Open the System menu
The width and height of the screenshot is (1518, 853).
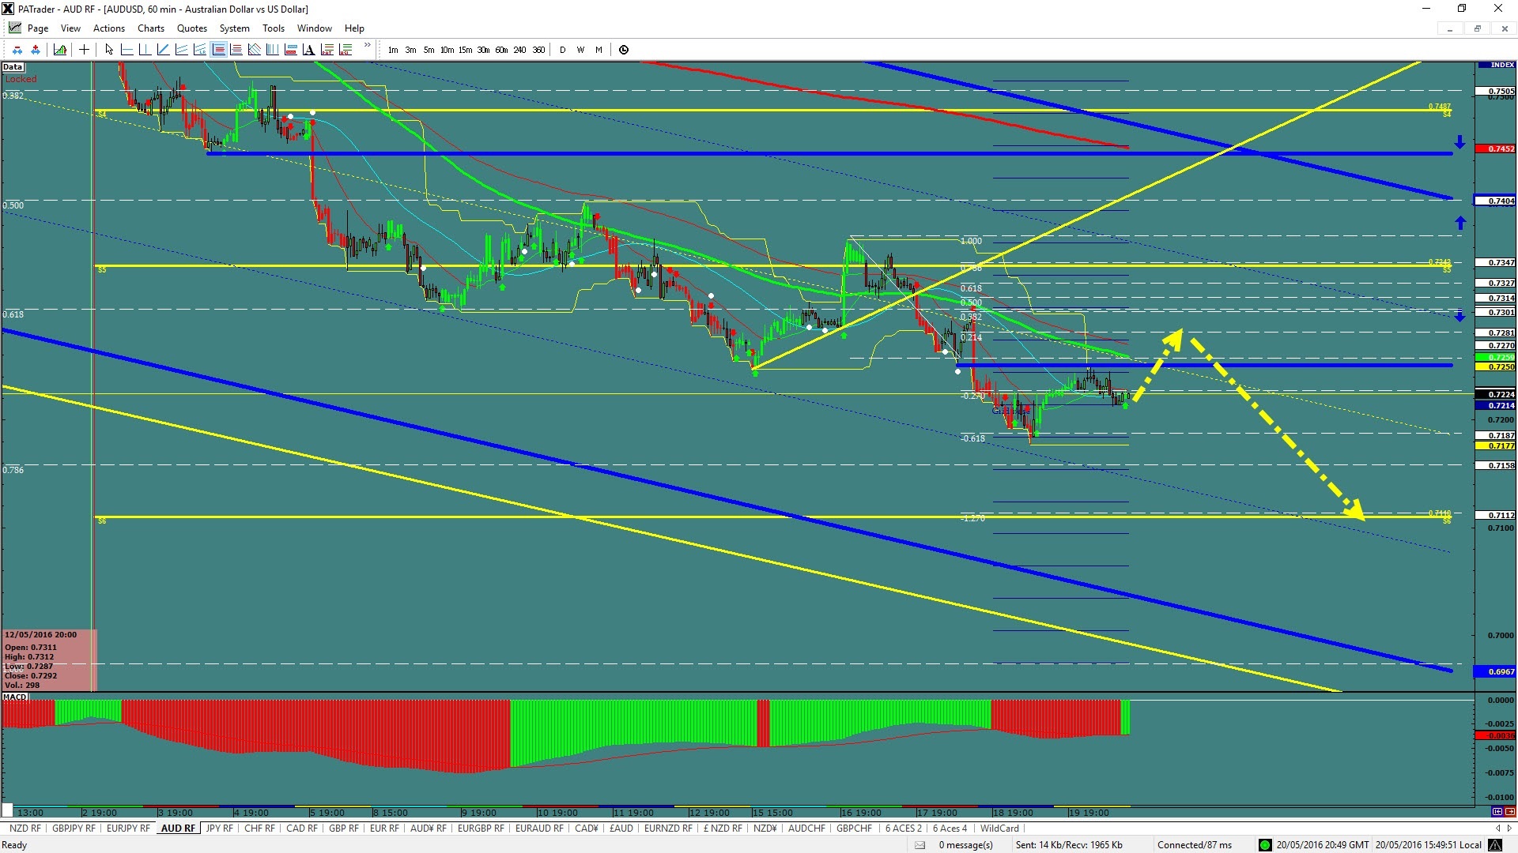tap(235, 28)
